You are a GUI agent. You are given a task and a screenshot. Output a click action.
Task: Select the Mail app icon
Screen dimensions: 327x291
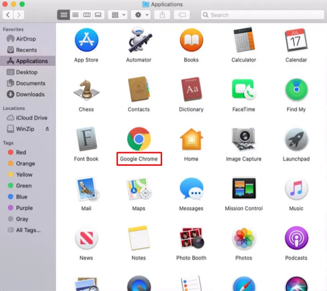tap(87, 189)
